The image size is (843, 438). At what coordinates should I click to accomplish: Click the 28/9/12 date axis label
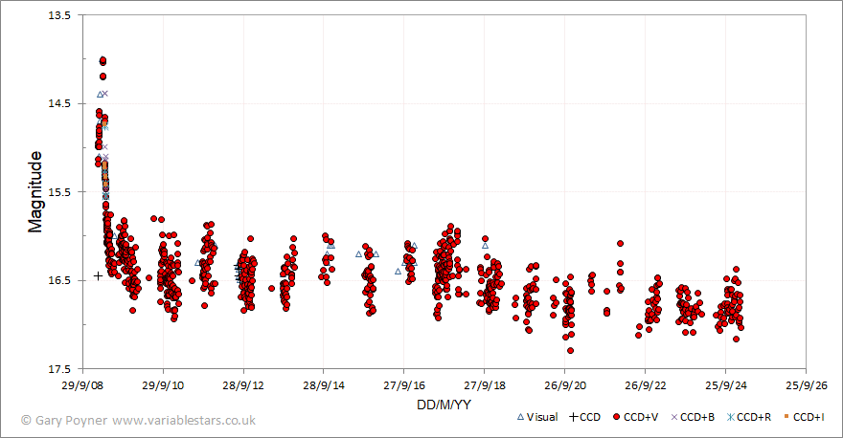(243, 385)
